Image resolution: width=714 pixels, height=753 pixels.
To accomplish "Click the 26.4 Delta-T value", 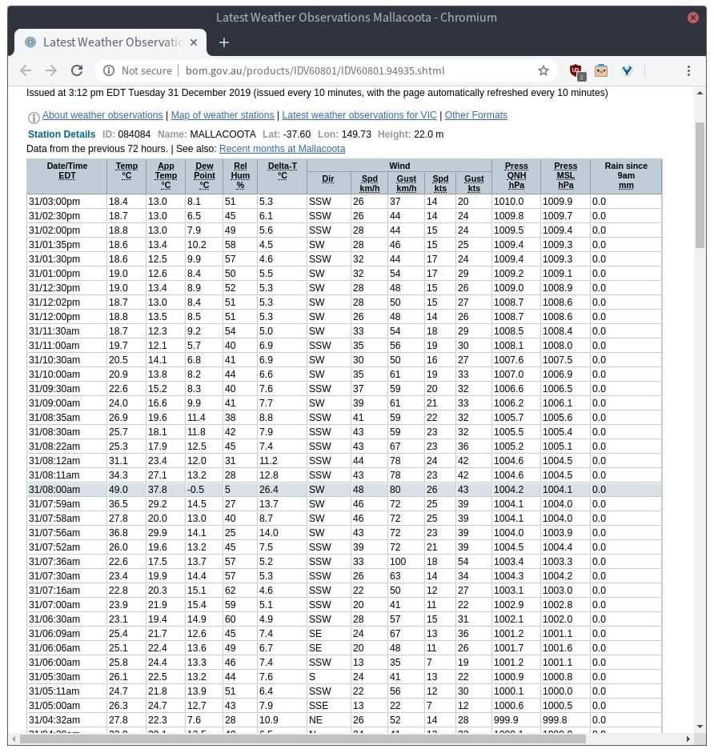I will tap(269, 490).
